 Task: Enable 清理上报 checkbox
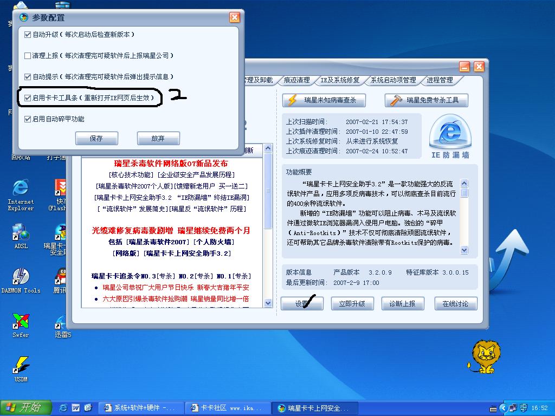coord(28,56)
